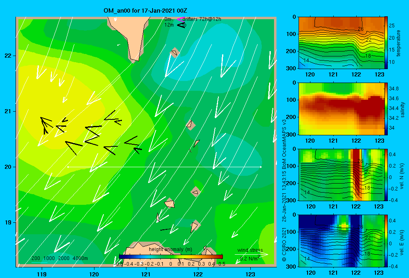This screenshot has height=278, width=409.
Task: Click depth label 100 on temperature panel
Action: coord(291,34)
